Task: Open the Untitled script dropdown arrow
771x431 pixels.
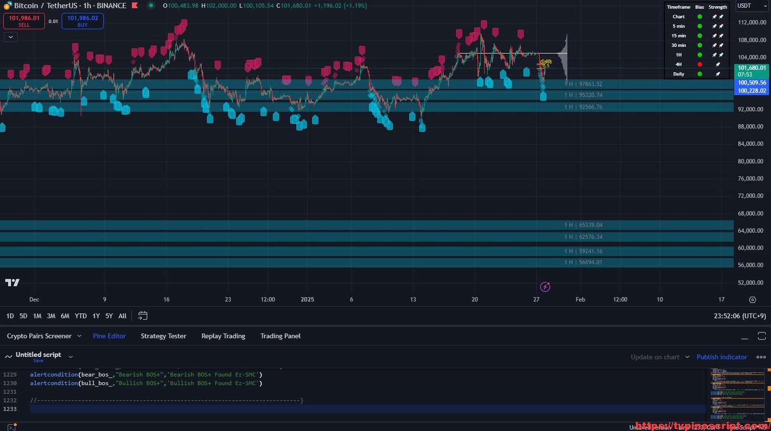Action: pos(71,357)
